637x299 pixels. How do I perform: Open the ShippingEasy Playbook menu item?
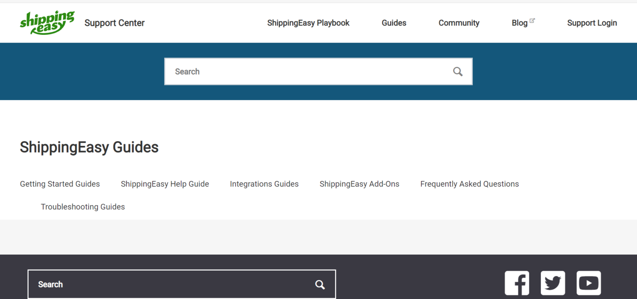point(309,23)
